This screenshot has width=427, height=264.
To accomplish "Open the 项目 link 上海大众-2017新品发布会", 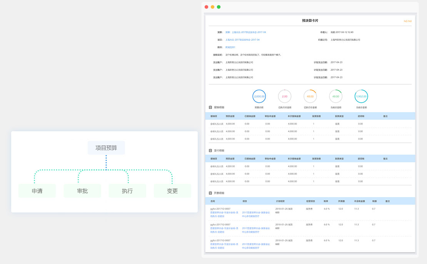I will click(x=242, y=40).
